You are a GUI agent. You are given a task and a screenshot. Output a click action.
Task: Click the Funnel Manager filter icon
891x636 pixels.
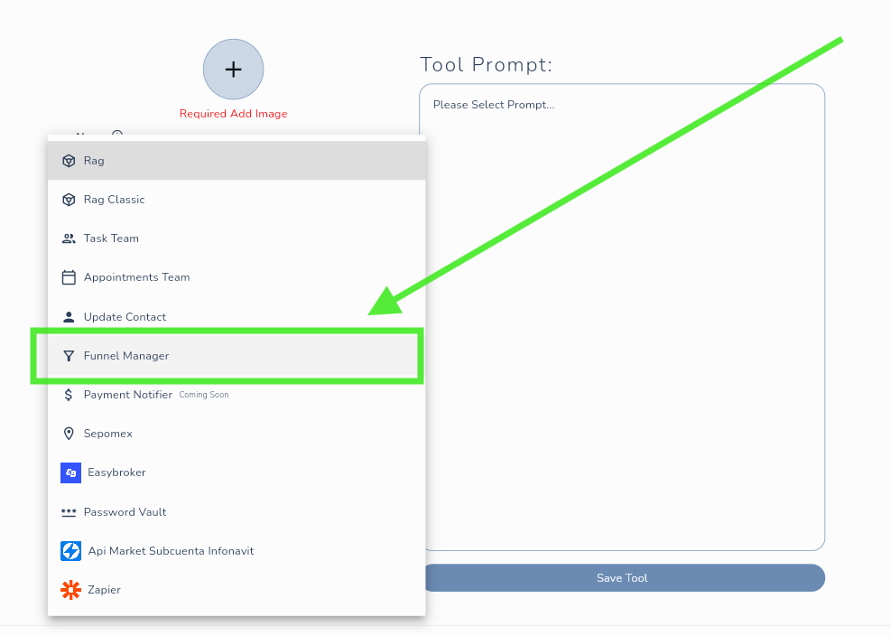pyautogui.click(x=69, y=356)
